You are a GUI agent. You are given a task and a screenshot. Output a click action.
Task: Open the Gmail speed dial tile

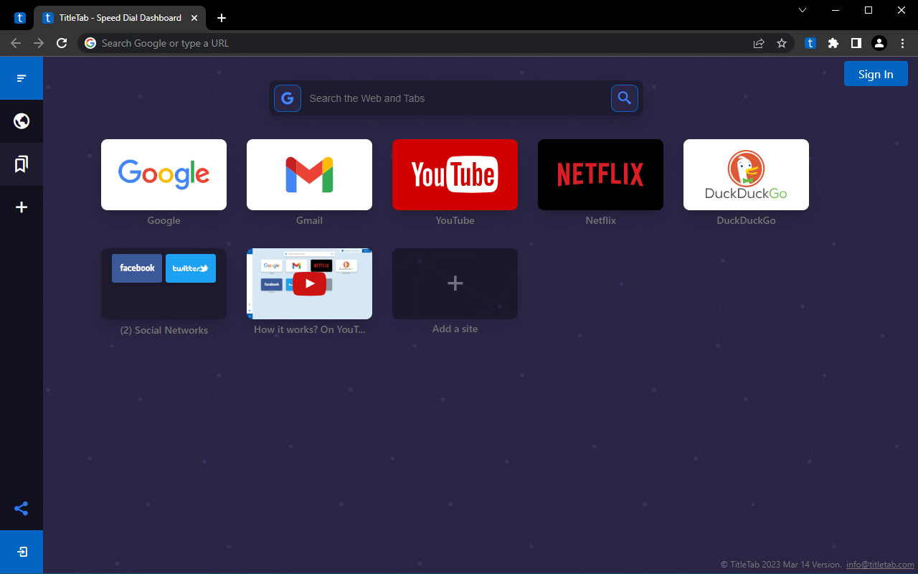(309, 174)
